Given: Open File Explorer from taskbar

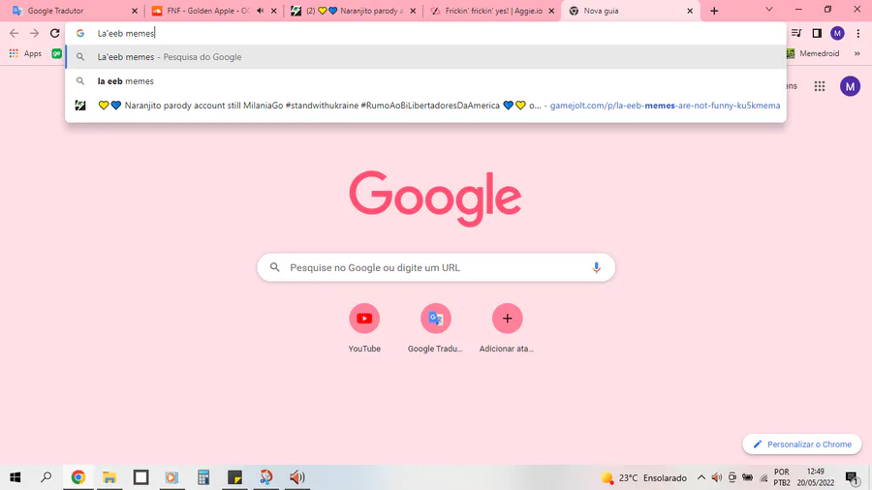Looking at the screenshot, I should 109,477.
